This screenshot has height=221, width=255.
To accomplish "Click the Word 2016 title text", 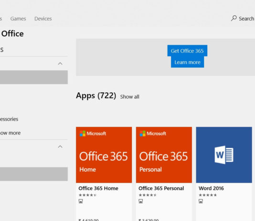I will tap(211, 188).
